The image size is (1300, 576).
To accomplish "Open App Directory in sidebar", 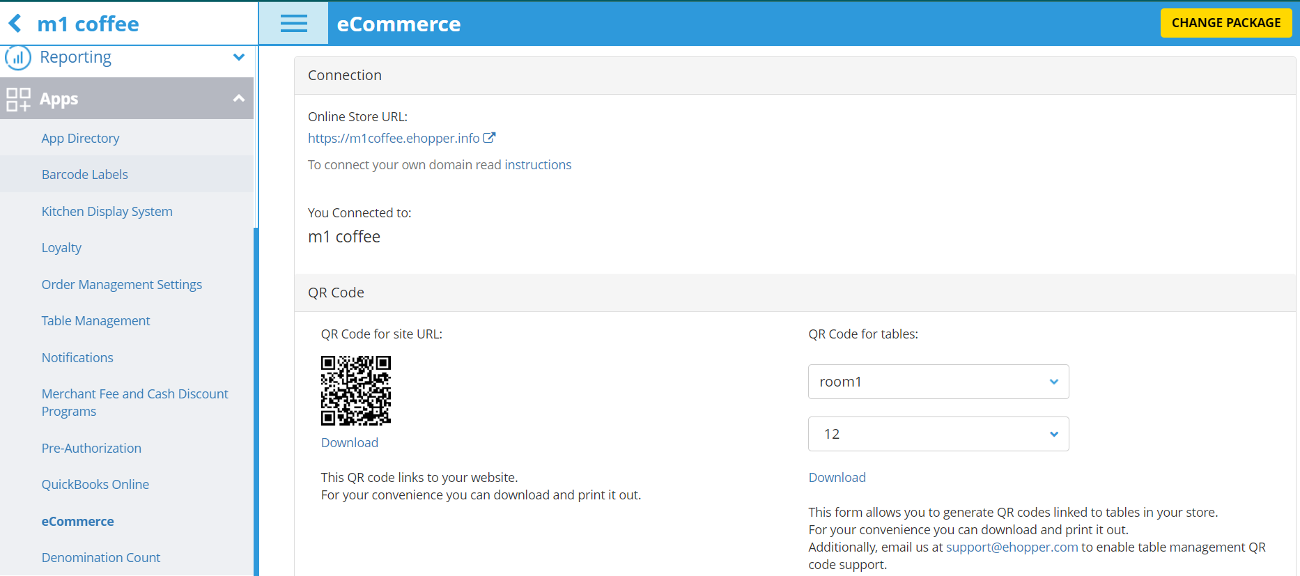I will 80,138.
